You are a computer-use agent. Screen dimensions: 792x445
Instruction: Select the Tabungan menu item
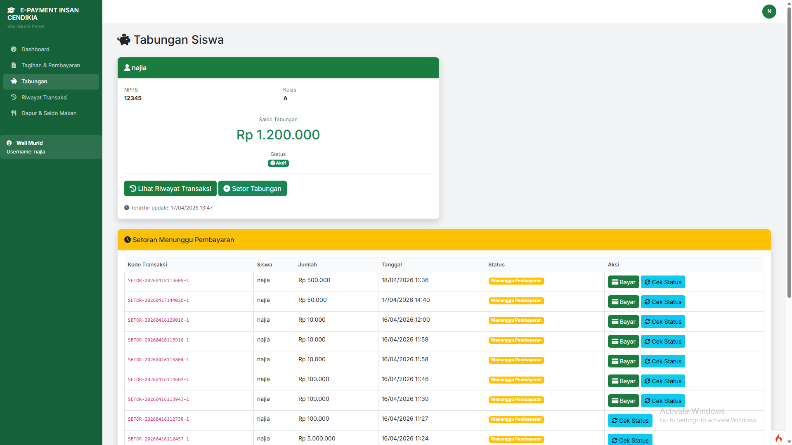click(51, 82)
